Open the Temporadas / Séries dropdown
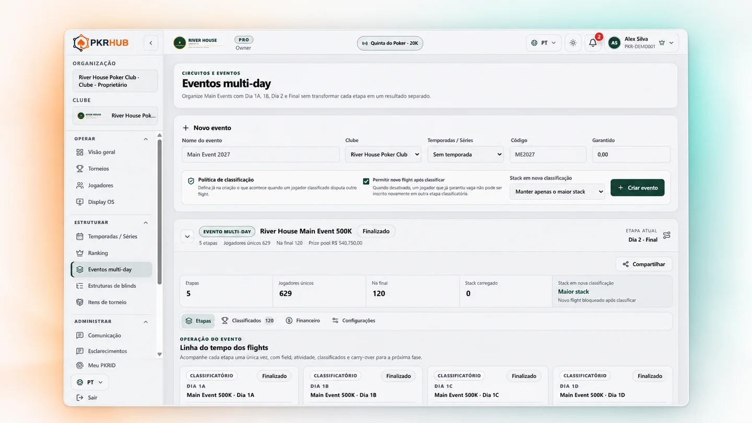 click(465, 155)
